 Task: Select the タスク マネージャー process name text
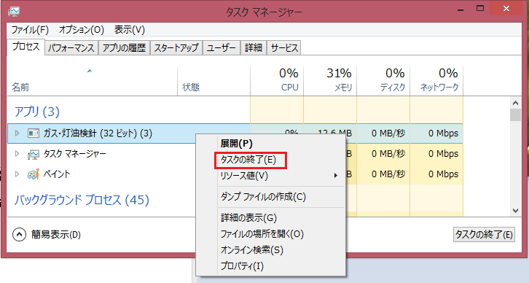click(74, 154)
